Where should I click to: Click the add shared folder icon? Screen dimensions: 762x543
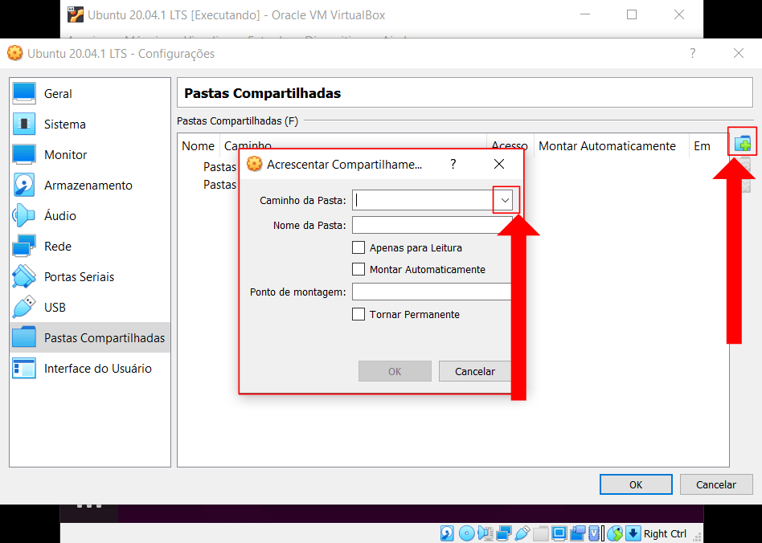pyautogui.click(x=742, y=144)
